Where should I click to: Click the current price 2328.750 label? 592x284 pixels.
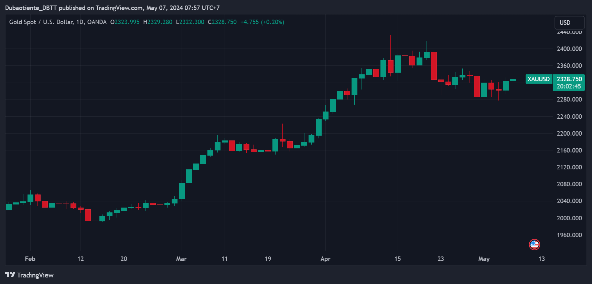pyautogui.click(x=569, y=79)
